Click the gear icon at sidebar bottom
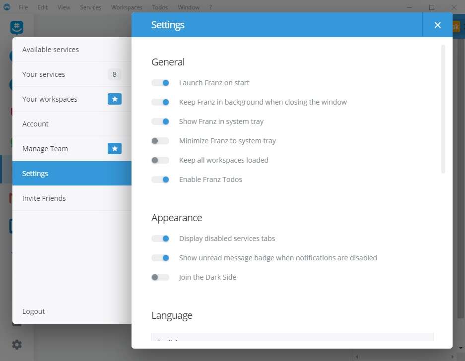This screenshot has width=465, height=361. pyautogui.click(x=17, y=344)
